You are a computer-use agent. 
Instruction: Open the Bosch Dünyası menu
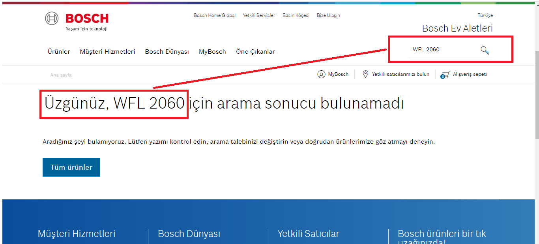[167, 52]
